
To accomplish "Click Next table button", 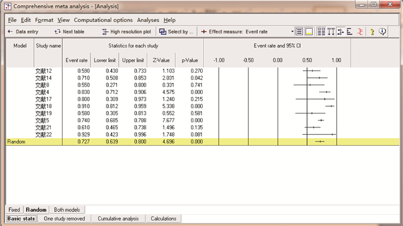I will tap(70, 32).
